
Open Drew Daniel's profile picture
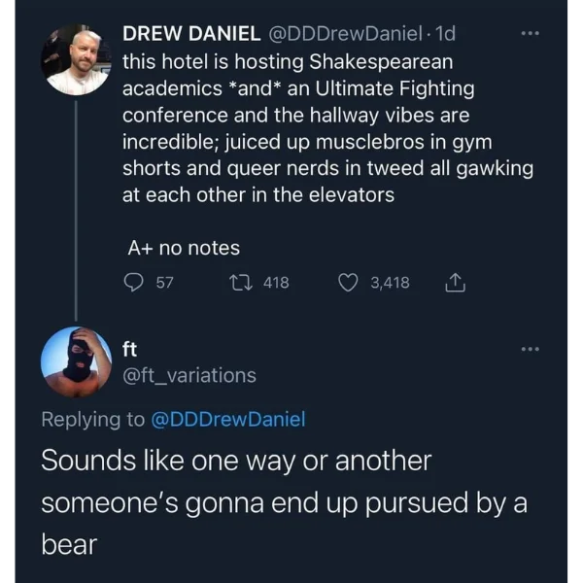76,59
